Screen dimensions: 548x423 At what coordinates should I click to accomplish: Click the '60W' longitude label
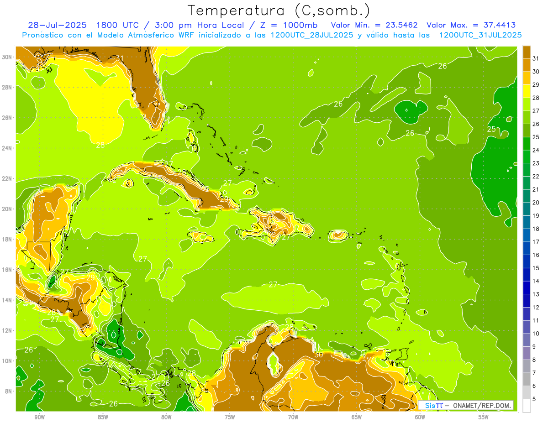point(420,417)
